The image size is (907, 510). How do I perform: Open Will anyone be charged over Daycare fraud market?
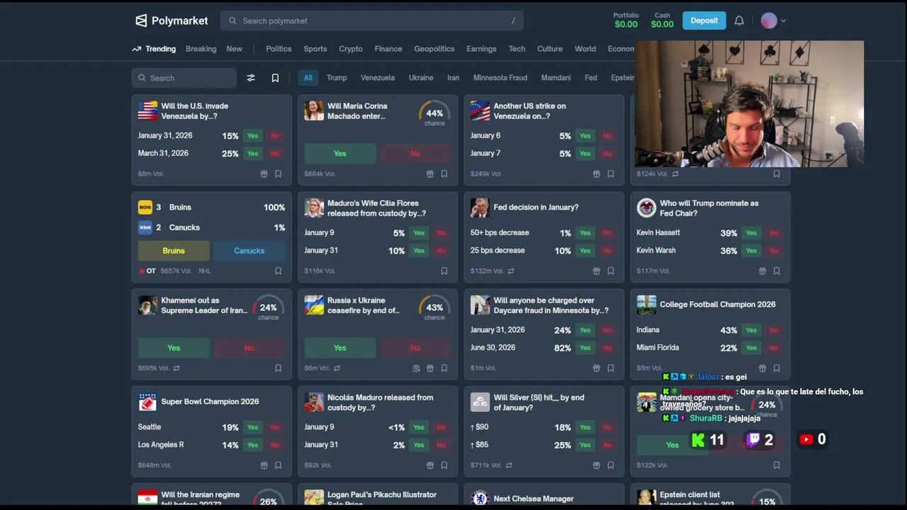pos(551,305)
